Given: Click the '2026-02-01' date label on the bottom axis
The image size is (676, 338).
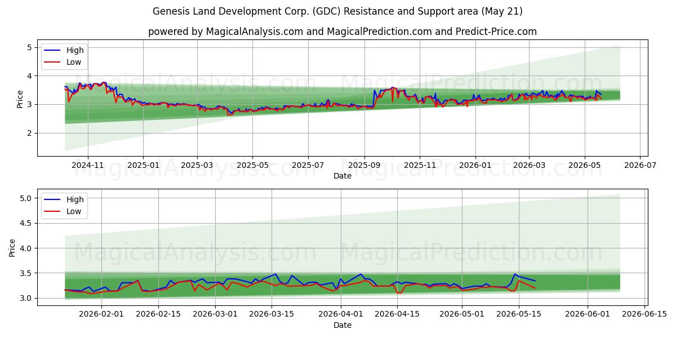Looking at the screenshot, I should pyautogui.click(x=101, y=315).
